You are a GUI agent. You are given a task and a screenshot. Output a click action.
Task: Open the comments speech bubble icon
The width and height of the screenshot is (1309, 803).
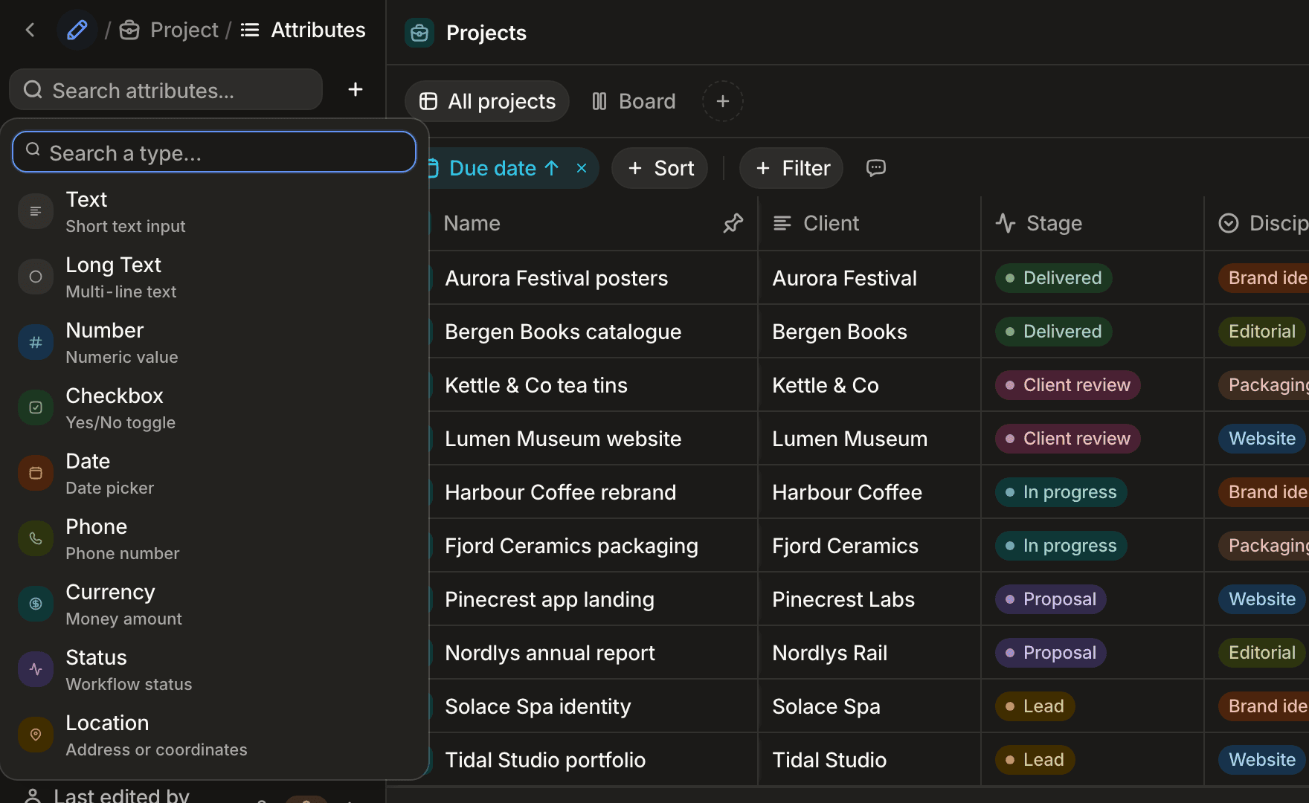(x=876, y=168)
